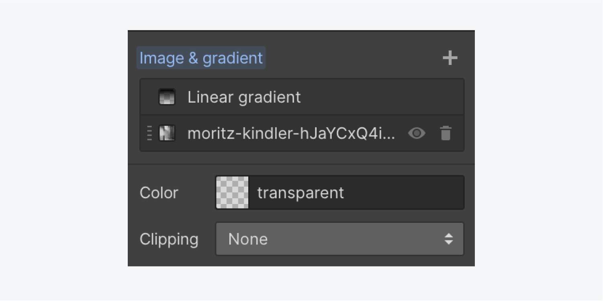
Task: Click the Linear gradient layer text
Action: 244,97
